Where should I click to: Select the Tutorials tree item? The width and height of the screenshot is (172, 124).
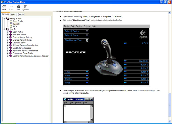[x=16, y=24]
